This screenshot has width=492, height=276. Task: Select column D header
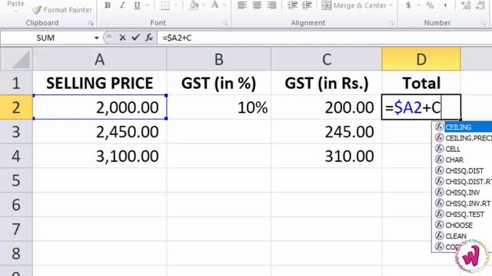421,59
